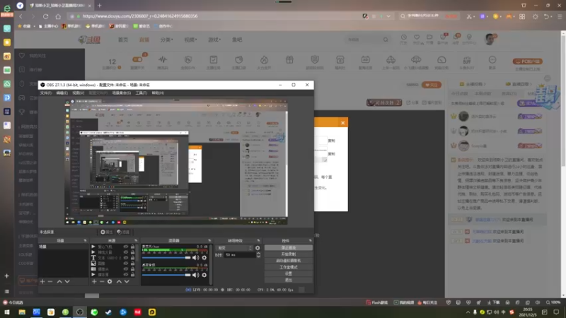
Task: Toggle eye visibility of last OBS source row
Action: (126, 274)
